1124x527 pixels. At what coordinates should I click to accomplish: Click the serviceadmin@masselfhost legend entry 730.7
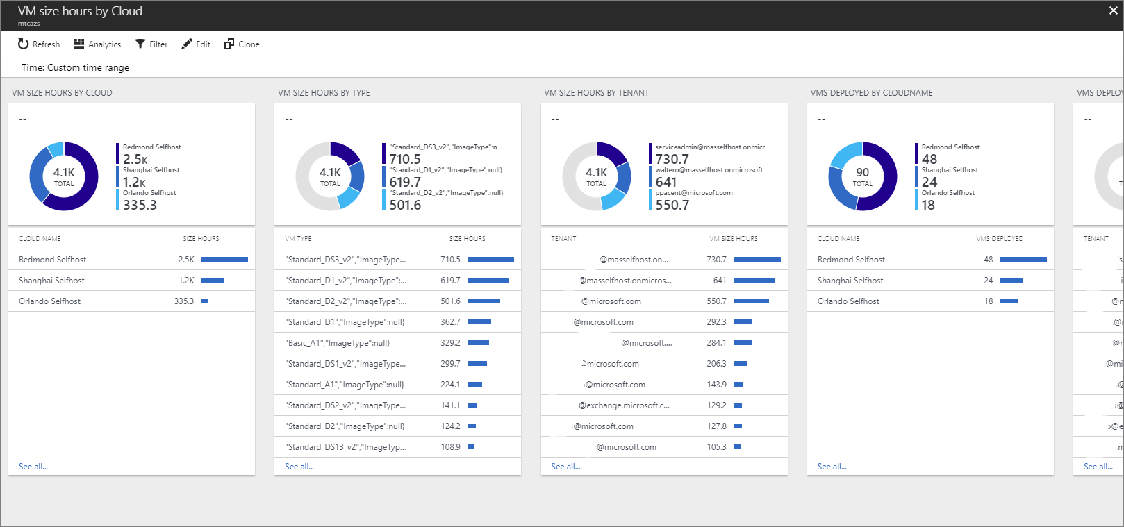tap(710, 154)
